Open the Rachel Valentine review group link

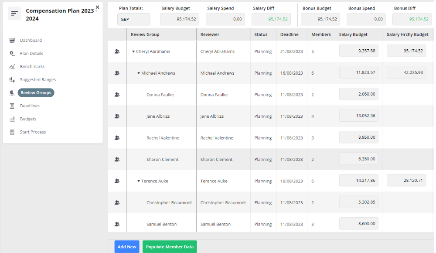(163, 138)
